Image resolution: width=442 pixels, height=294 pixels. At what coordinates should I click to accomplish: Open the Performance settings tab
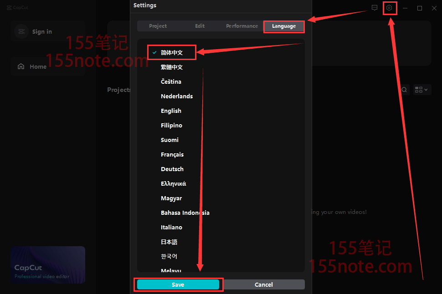(242, 26)
